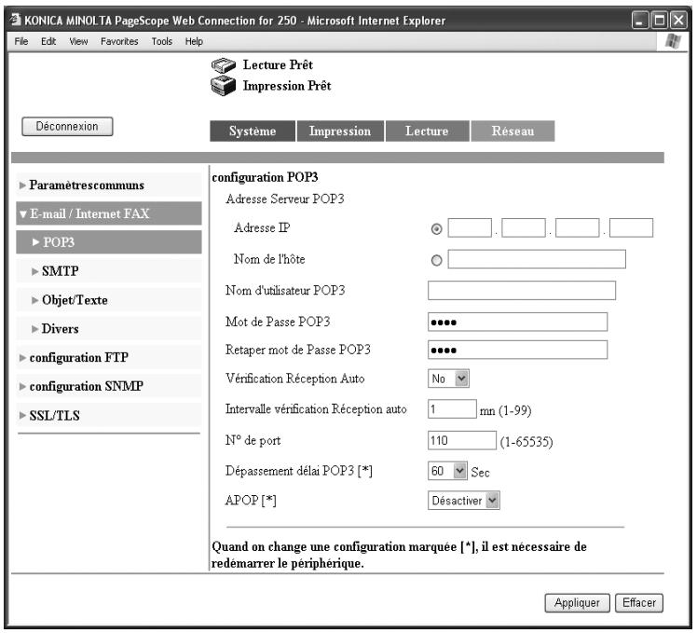The image size is (697, 633).
Task: Open the Tools menu
Action: pos(162,41)
